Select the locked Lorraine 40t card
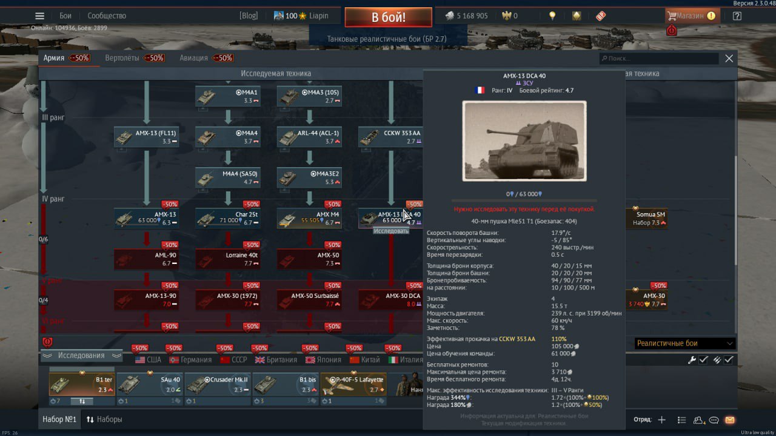 tap(228, 259)
